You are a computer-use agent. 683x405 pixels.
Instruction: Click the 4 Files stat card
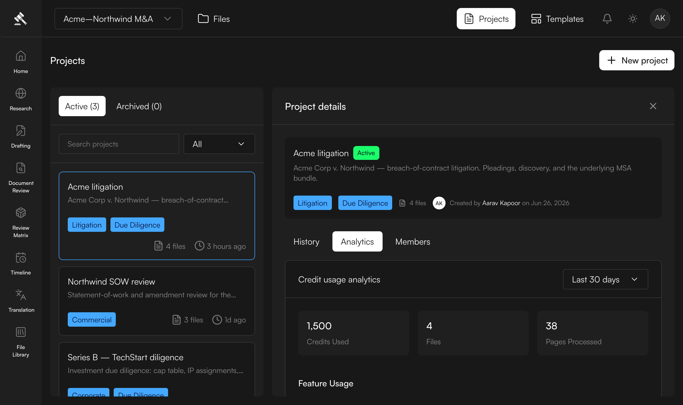(473, 333)
